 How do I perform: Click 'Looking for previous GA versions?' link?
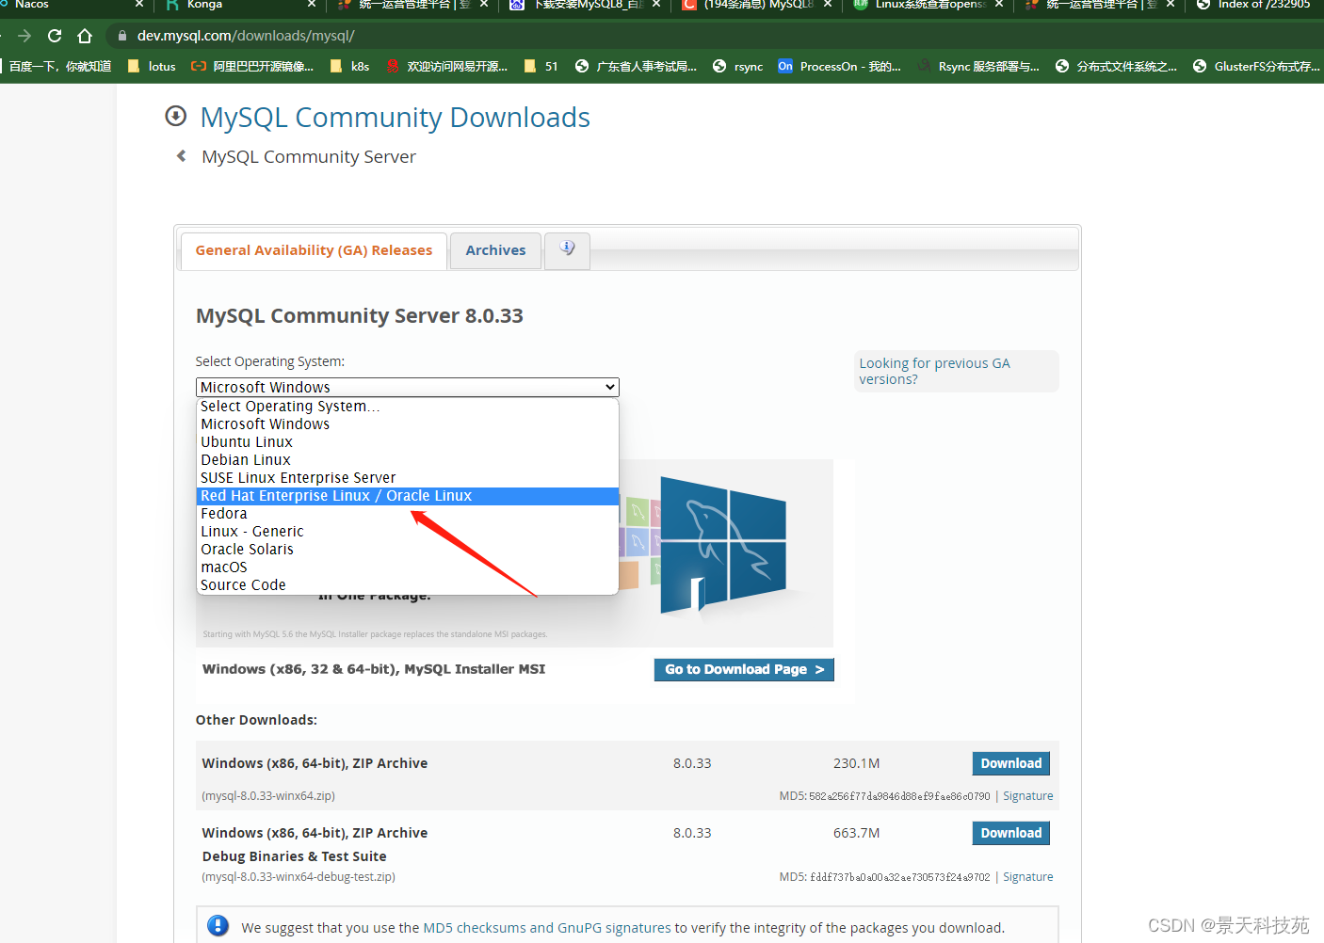coord(934,371)
